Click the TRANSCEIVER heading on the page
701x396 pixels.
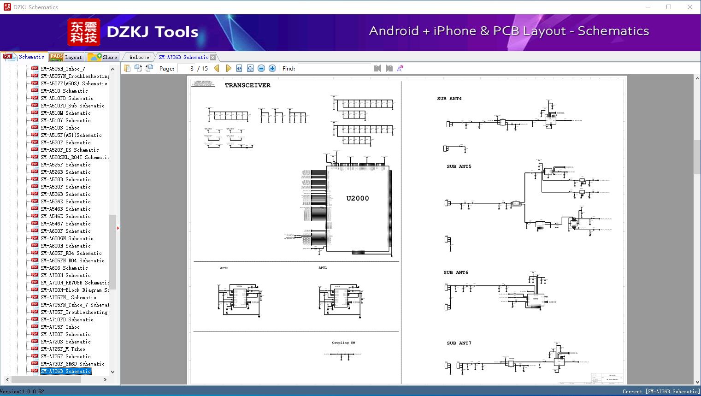coord(247,85)
